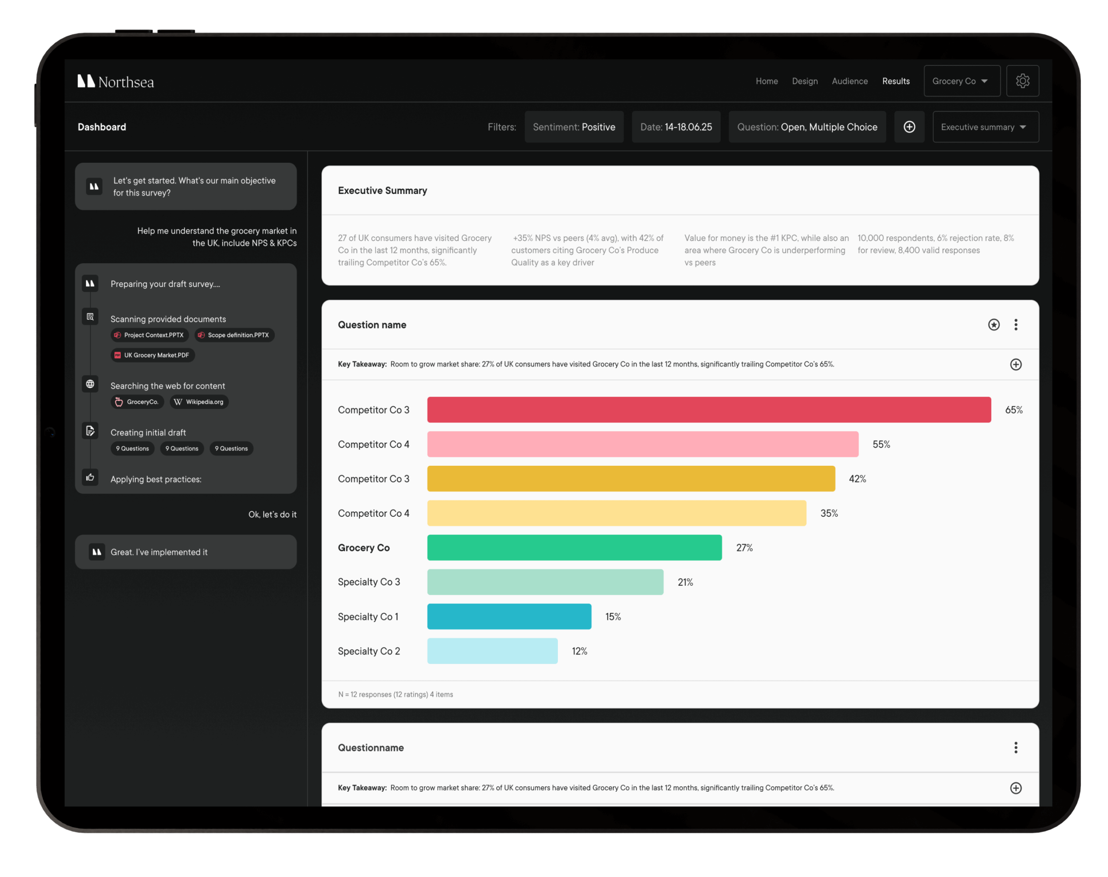
Task: Click the Scanning provided documents step icon
Action: (x=90, y=317)
